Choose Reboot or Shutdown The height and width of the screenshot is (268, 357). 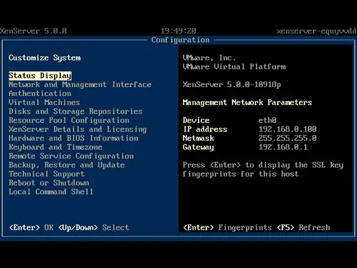[x=49, y=183]
